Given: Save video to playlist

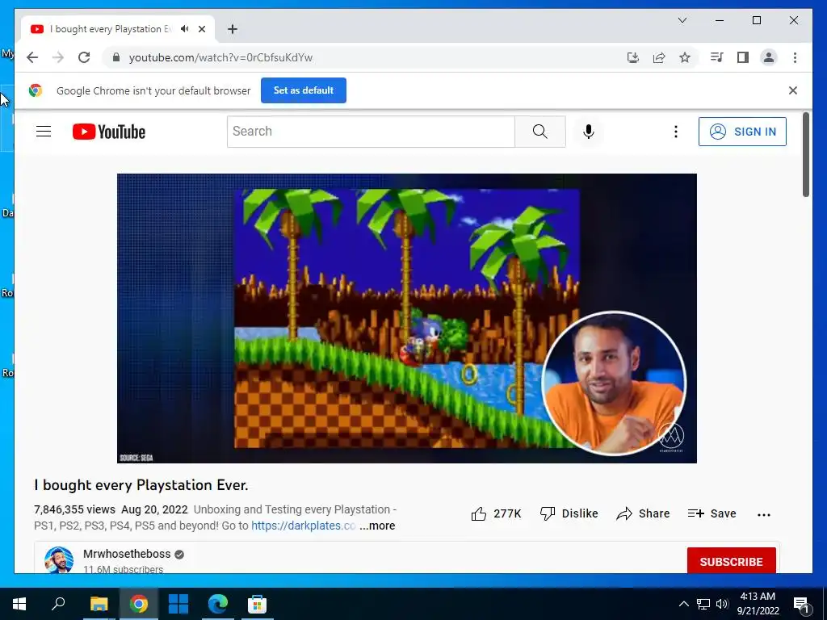Looking at the screenshot, I should click(x=712, y=513).
